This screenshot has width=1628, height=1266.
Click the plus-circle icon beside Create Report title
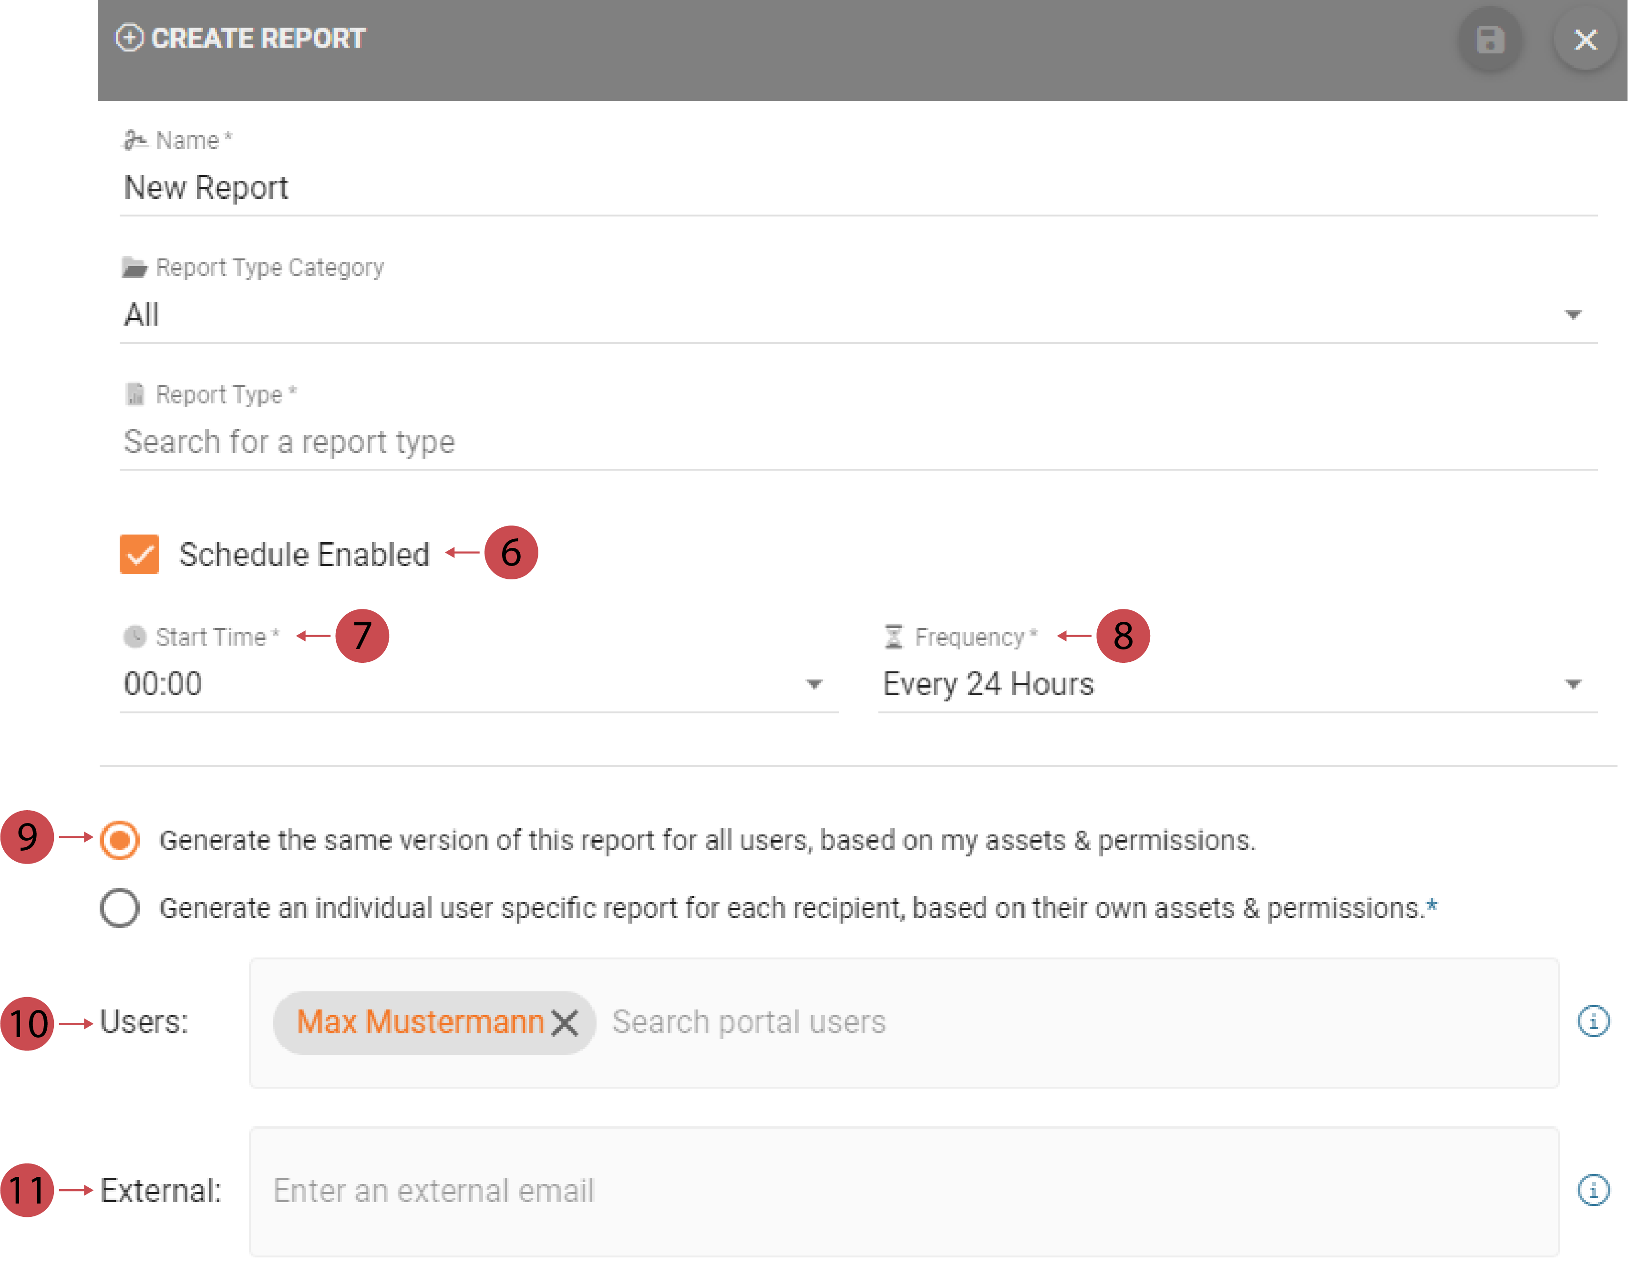(129, 38)
